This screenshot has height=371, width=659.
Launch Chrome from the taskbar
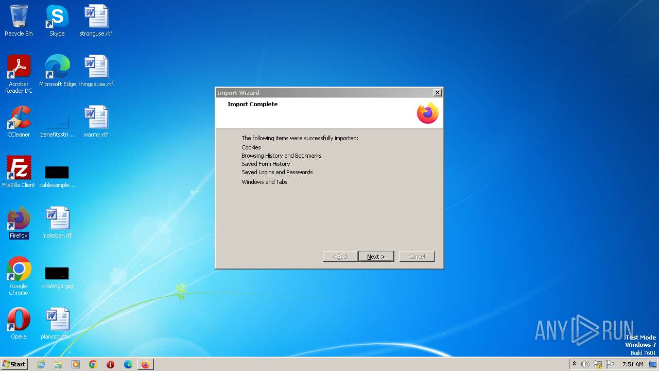(93, 364)
